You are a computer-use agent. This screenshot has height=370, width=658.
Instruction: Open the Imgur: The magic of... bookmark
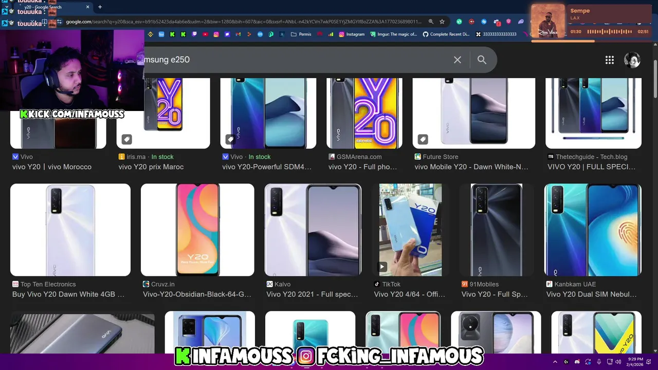coord(394,34)
